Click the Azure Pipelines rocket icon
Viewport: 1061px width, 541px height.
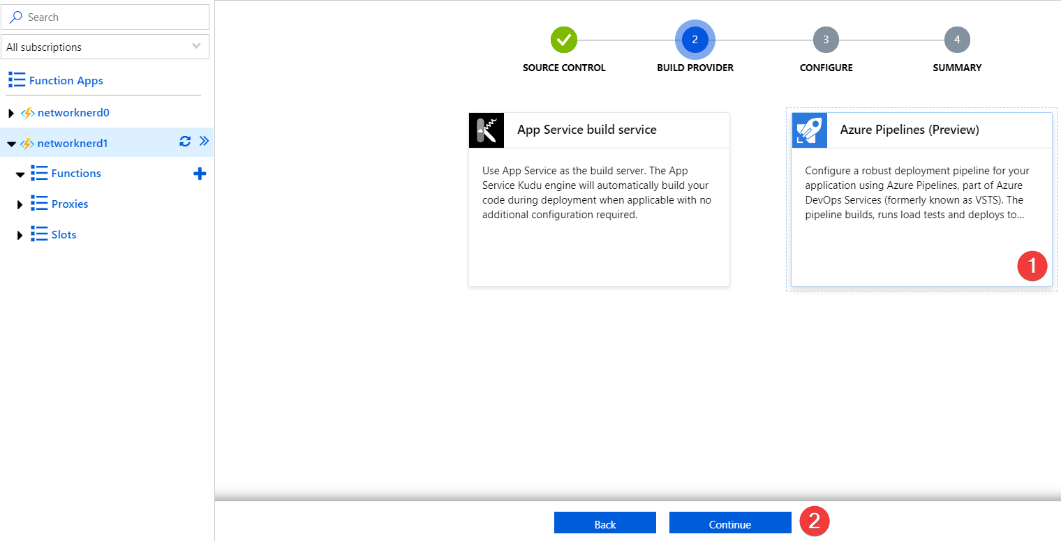[x=810, y=130]
